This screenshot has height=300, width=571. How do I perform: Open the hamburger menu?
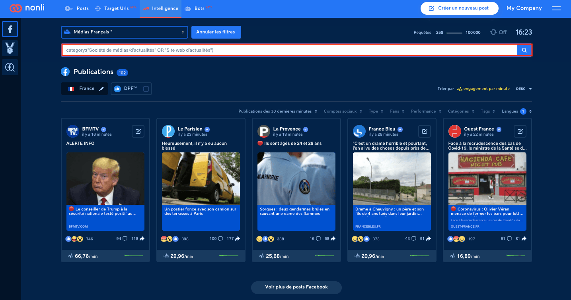point(556,8)
